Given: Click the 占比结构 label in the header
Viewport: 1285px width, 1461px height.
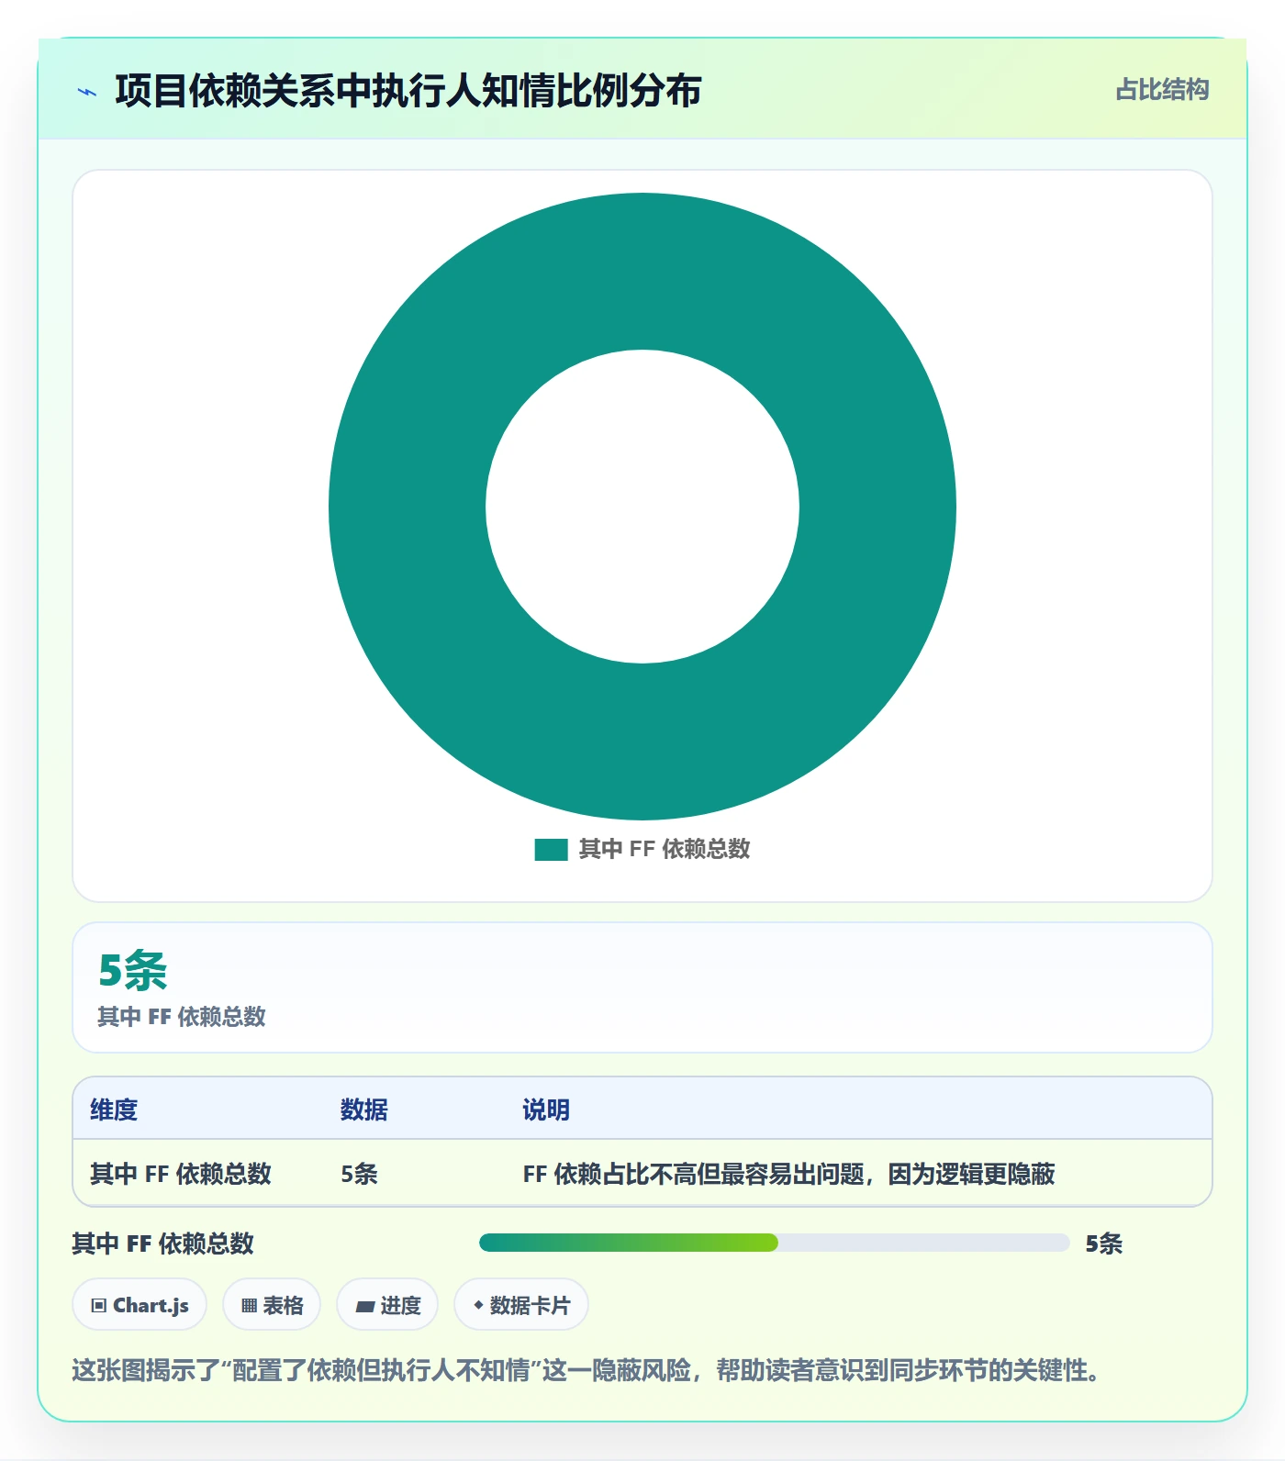Looking at the screenshot, I should 1162,90.
